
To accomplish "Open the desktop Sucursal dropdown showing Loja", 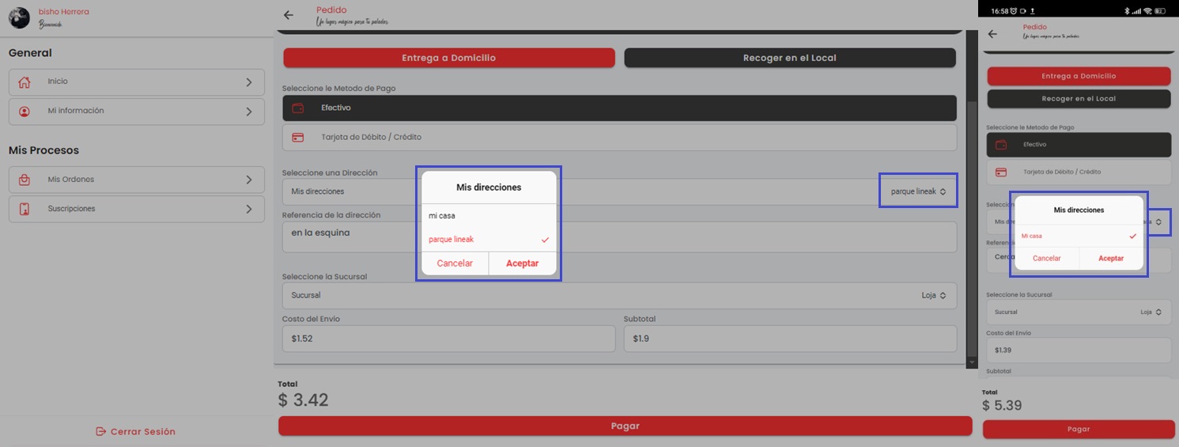I will (x=933, y=296).
